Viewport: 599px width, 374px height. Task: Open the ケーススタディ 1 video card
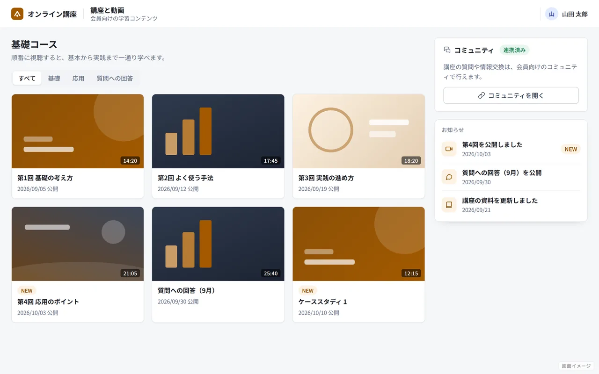(x=358, y=265)
